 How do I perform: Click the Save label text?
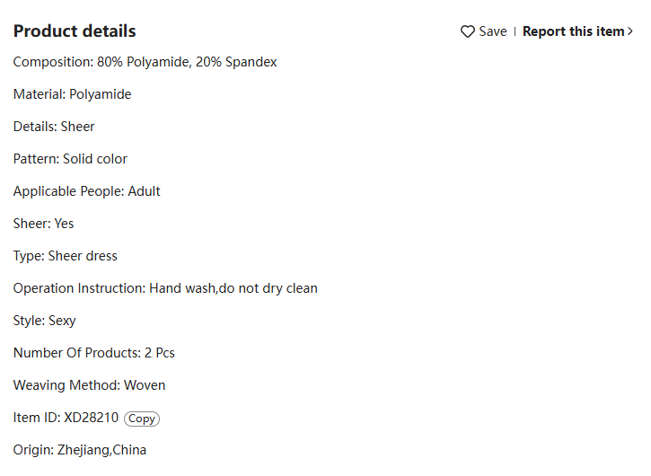[493, 31]
